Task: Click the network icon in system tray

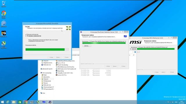Action: pyautogui.click(x=170, y=102)
